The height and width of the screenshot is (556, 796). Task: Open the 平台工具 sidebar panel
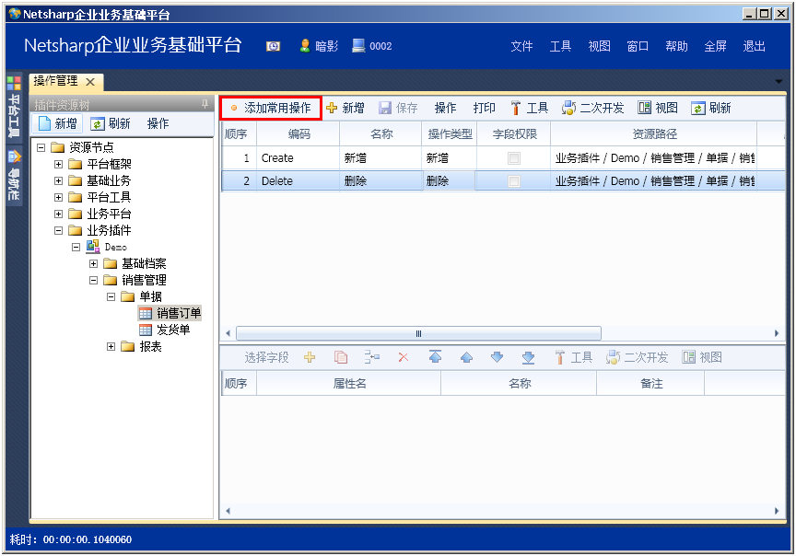(x=14, y=108)
